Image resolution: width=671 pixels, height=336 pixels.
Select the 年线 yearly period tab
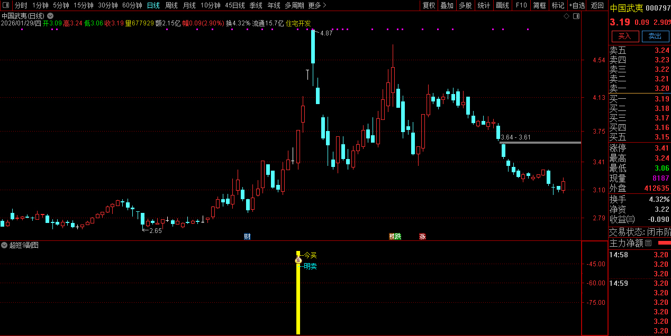click(274, 5)
